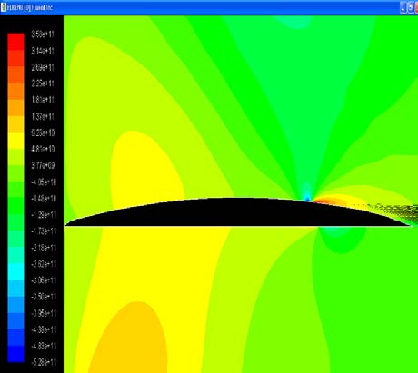Click the FLUENT application icon in title bar
The width and height of the screenshot is (418, 373).
pos(4,7)
